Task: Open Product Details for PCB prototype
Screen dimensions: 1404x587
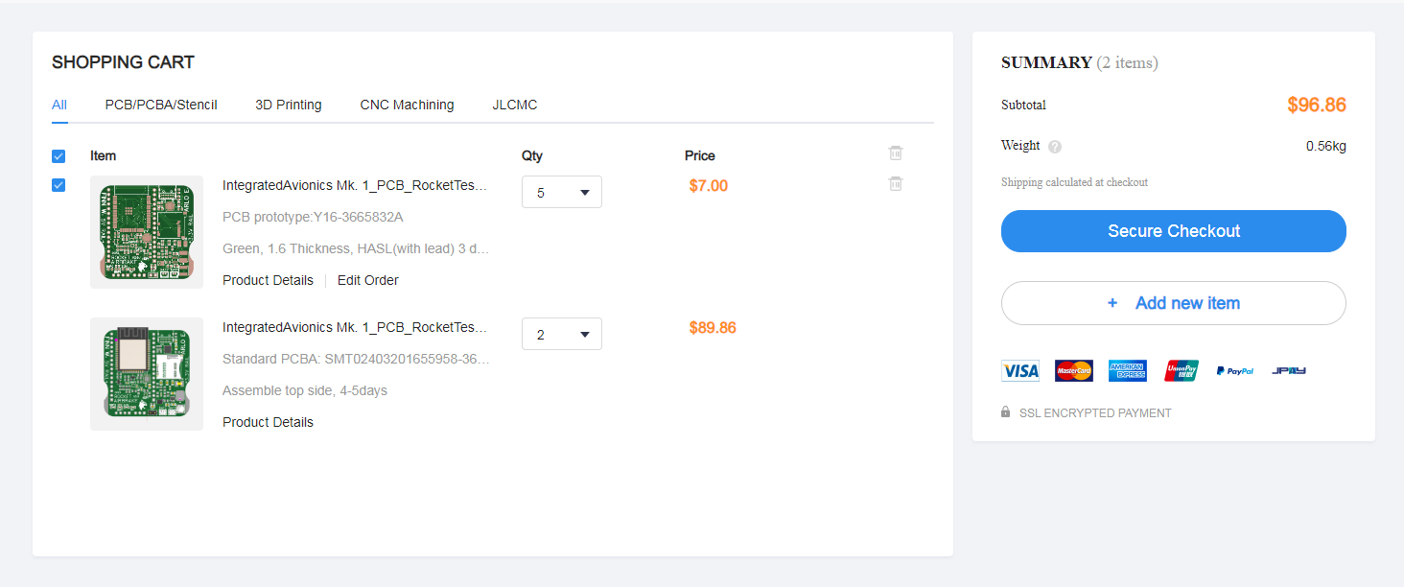Action: (x=268, y=280)
